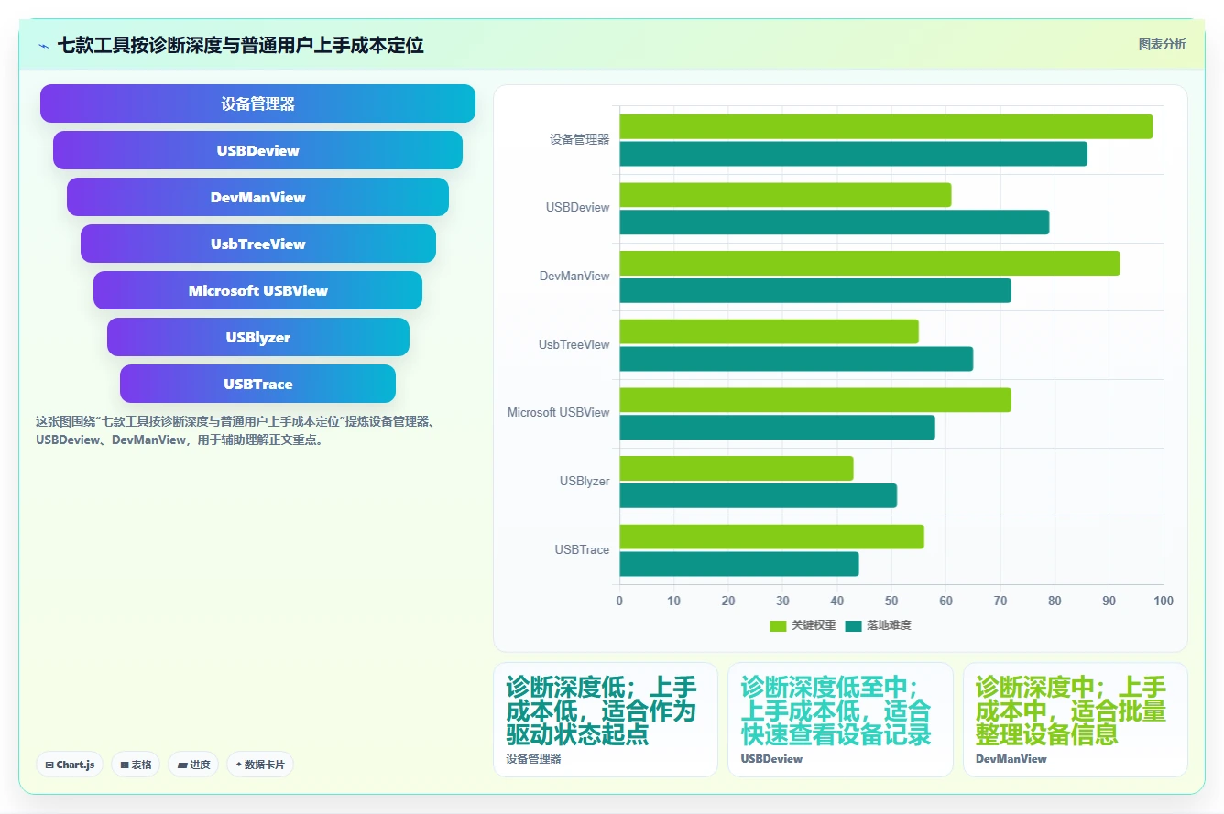Screen dimensions: 1224x814
Task: Click USBDeview 落地难度 teal bar
Action: [835, 222]
